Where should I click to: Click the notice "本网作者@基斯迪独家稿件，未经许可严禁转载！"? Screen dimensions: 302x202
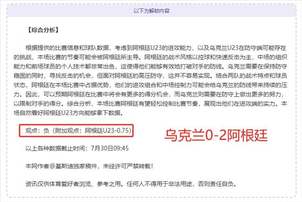(x=90, y=166)
